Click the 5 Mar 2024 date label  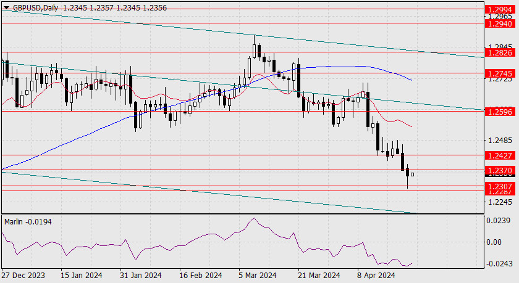(x=257, y=275)
